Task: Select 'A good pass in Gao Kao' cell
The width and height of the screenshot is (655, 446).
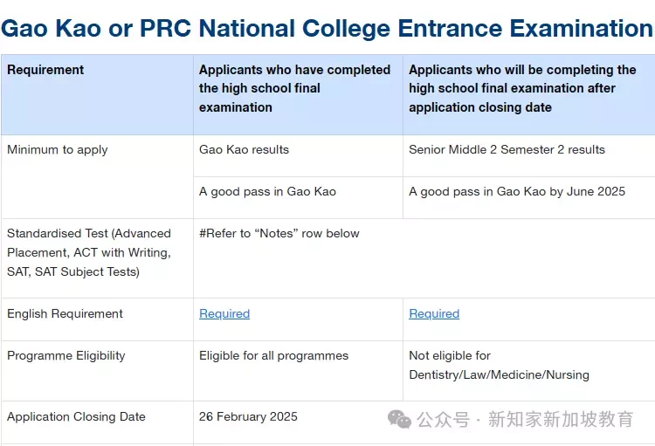Action: [267, 191]
